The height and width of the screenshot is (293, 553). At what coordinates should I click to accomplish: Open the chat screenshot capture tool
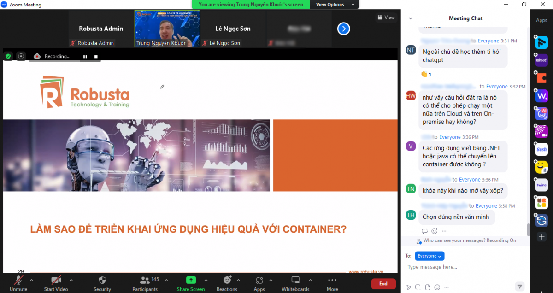[x=418, y=287]
